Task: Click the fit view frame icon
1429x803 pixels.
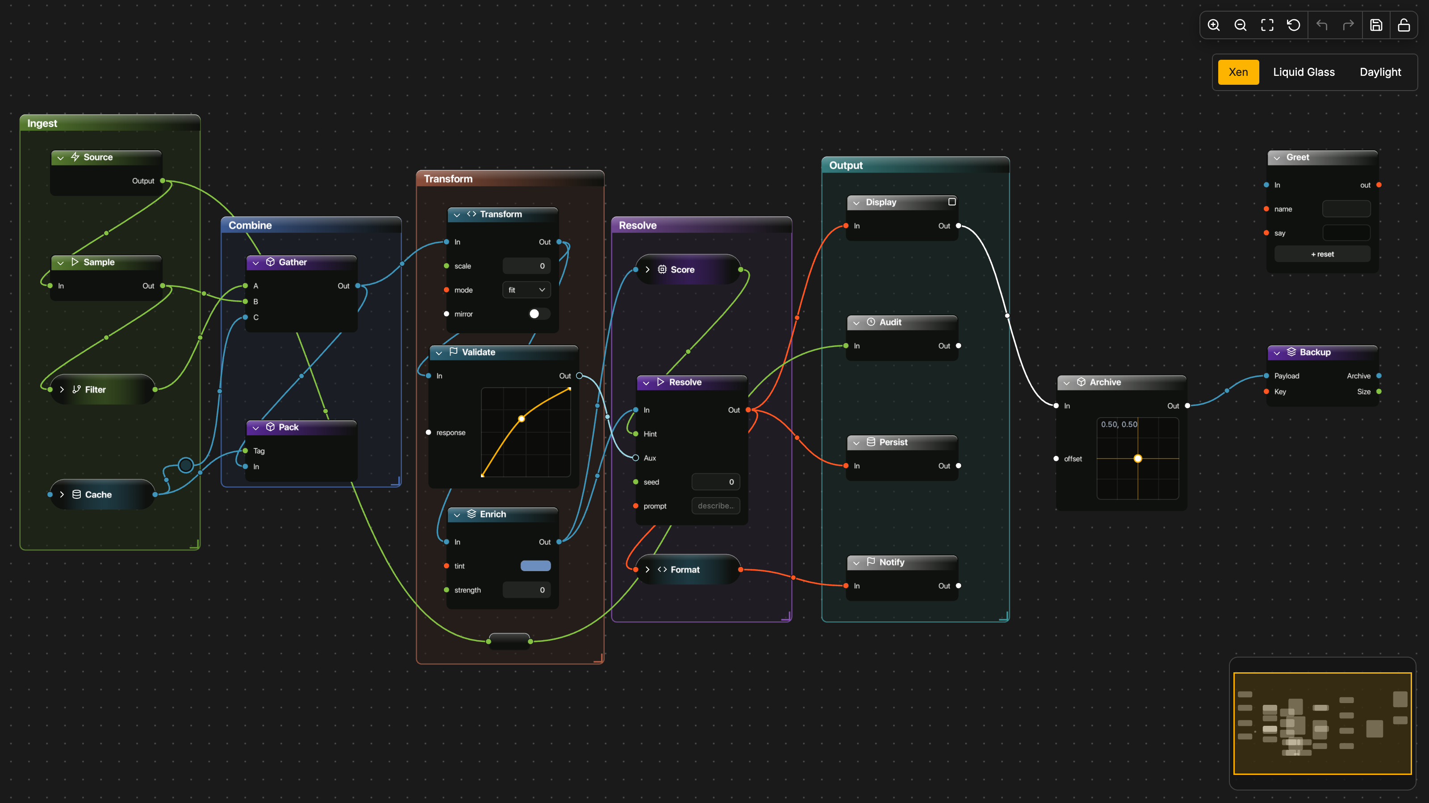Action: [x=1267, y=25]
